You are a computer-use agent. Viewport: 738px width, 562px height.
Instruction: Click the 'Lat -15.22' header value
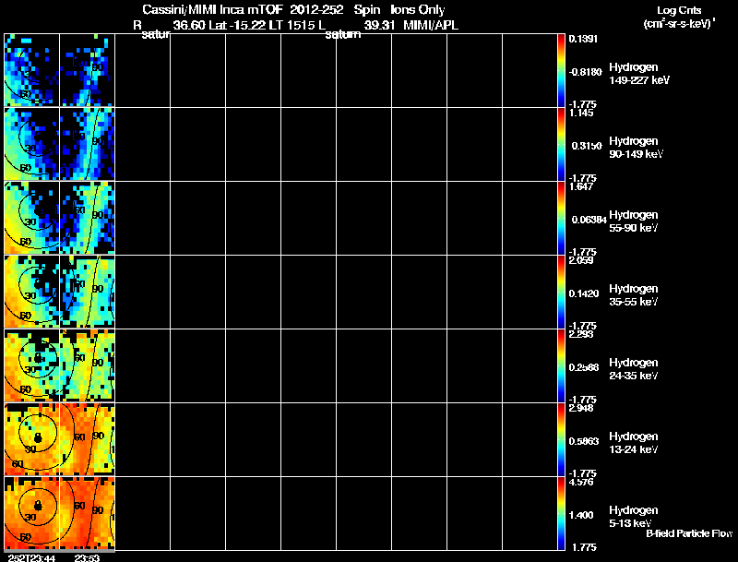pyautogui.click(x=237, y=25)
